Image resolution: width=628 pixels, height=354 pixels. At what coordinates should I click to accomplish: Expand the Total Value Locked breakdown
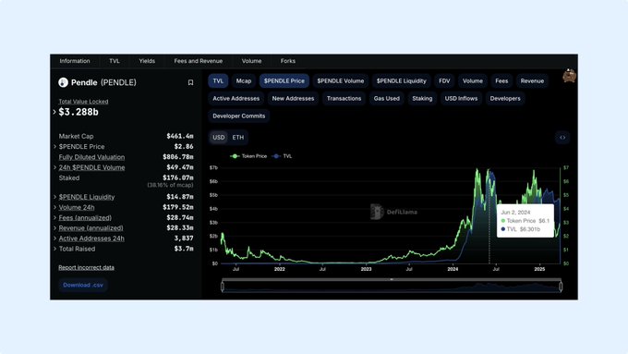tap(54, 112)
